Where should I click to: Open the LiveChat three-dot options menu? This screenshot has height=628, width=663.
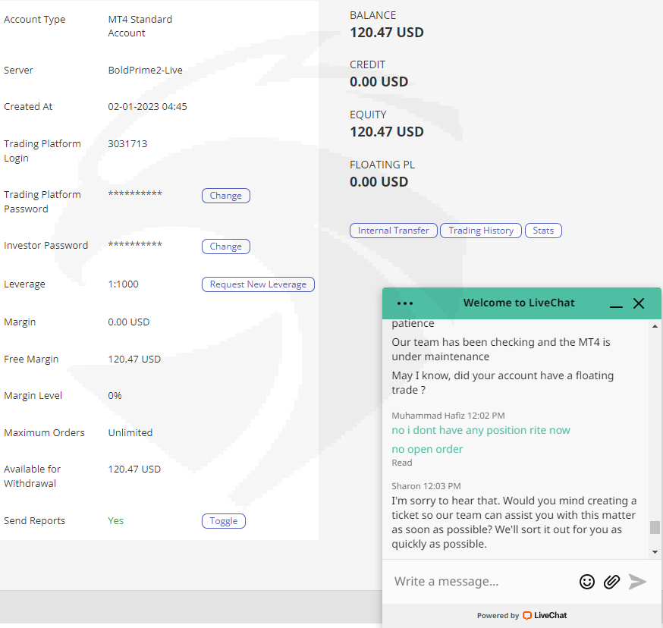pyautogui.click(x=405, y=303)
